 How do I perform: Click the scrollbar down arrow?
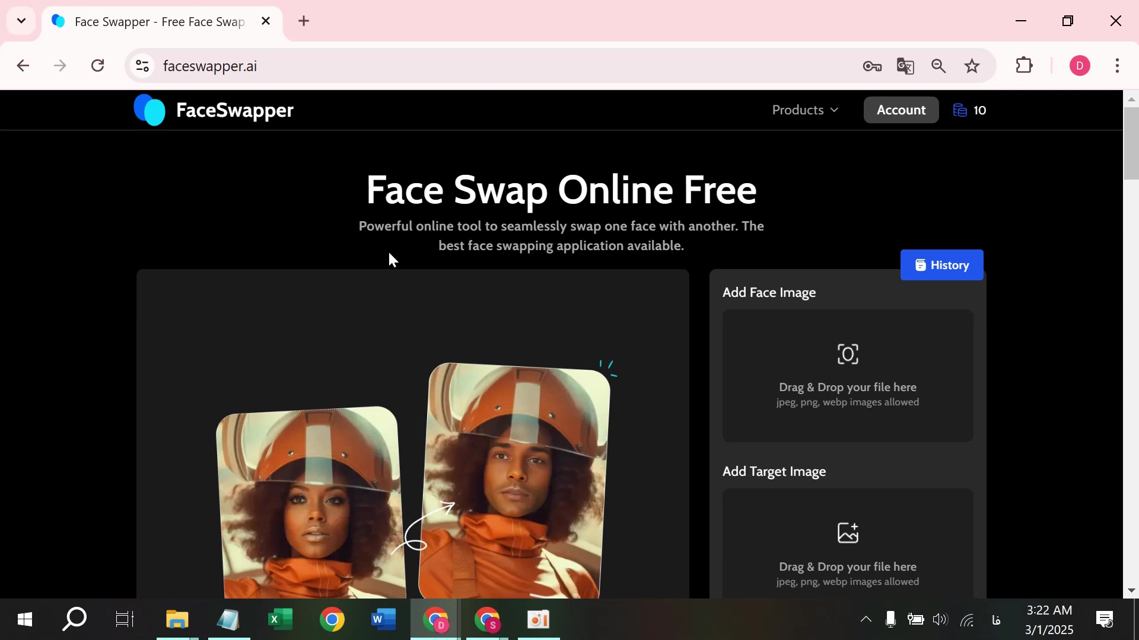[x=1131, y=591]
